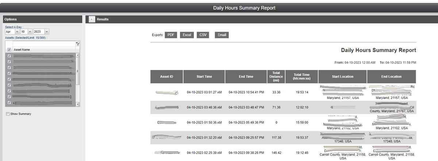Click the asset filter funnel icon
The height and width of the screenshot is (161, 438).
coord(77,43)
